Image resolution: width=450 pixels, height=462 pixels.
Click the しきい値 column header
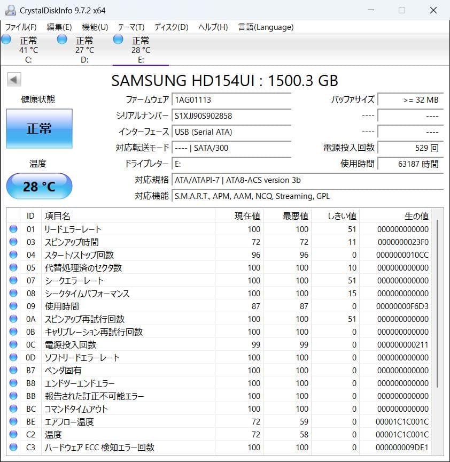(336, 216)
